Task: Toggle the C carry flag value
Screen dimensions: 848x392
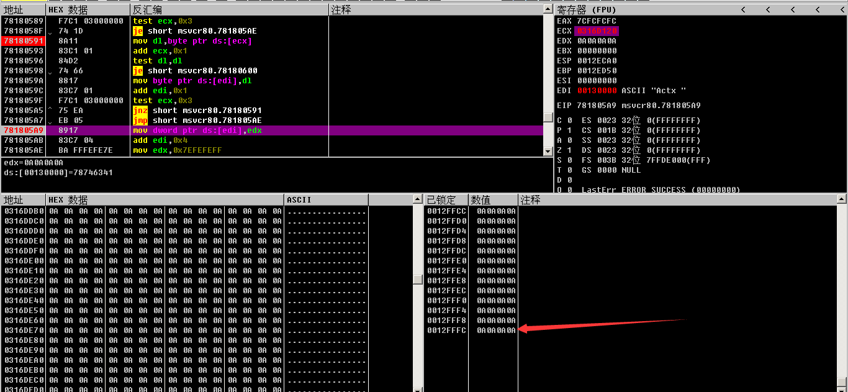Action: coord(569,121)
